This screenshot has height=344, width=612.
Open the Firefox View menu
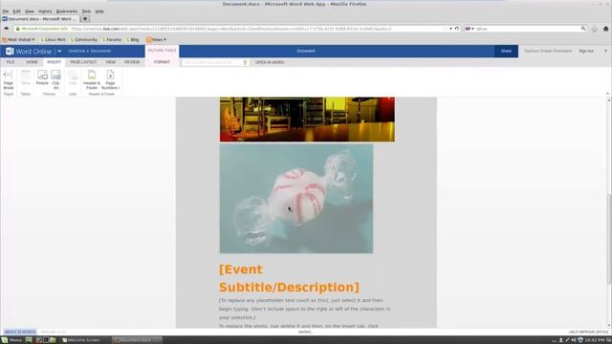[30, 11]
